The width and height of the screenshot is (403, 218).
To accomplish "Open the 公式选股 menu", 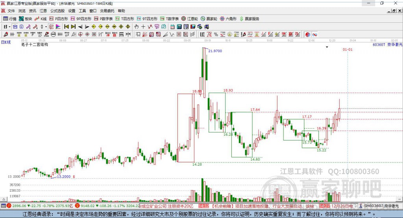I will tap(57, 11).
